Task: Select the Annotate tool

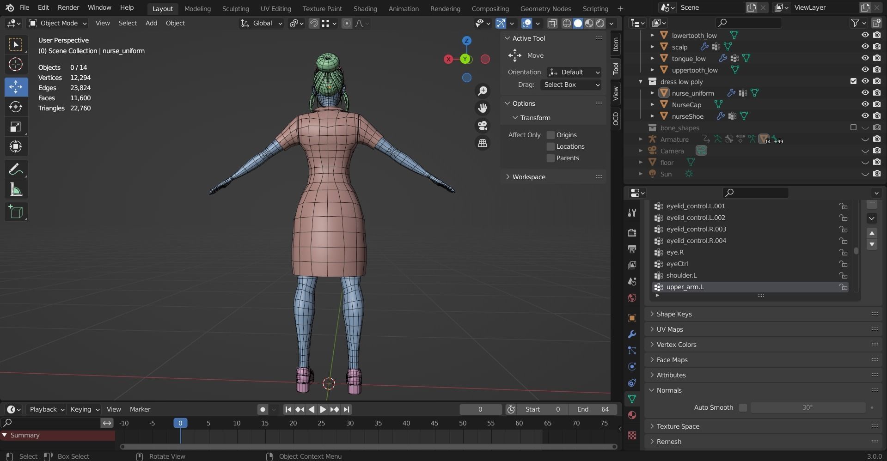Action: pos(16,170)
